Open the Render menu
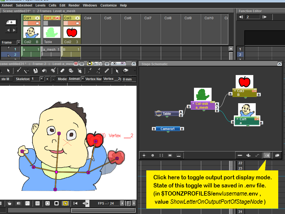Image resolution: width=285 pixels, height=214 pixels. pos(74,5)
